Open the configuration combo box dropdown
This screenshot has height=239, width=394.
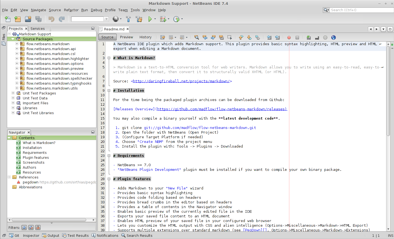click(106, 19)
